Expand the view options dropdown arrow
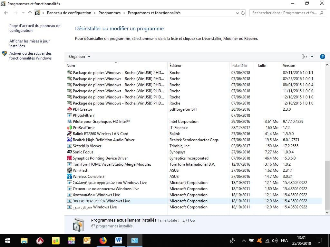Viewport: 330px width, 247px height. (312, 57)
